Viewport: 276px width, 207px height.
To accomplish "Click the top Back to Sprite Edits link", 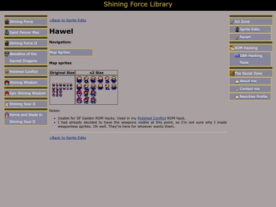I will (x=67, y=20).
